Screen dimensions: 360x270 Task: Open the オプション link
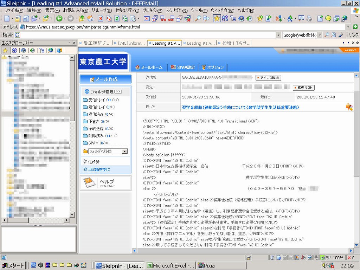pos(213,67)
